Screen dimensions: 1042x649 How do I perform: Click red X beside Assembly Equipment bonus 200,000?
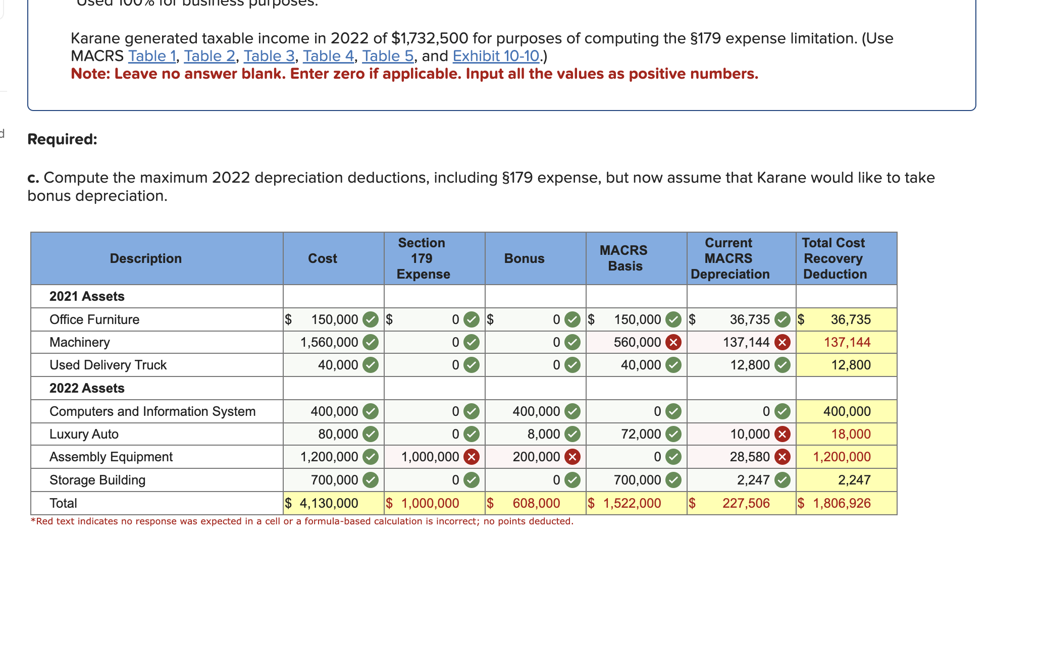[x=572, y=457]
